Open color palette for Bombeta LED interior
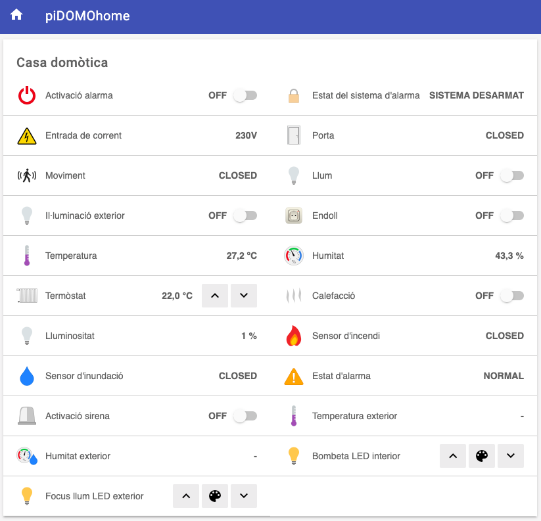Viewport: 541px width, 521px height. pos(482,457)
